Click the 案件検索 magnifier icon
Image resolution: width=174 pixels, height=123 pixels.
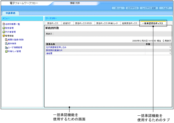point(6,43)
